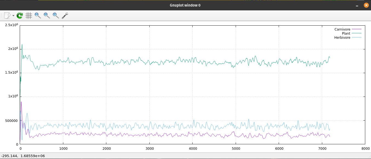
Task: Open configuration with the wrench icon
Action: (x=65, y=16)
